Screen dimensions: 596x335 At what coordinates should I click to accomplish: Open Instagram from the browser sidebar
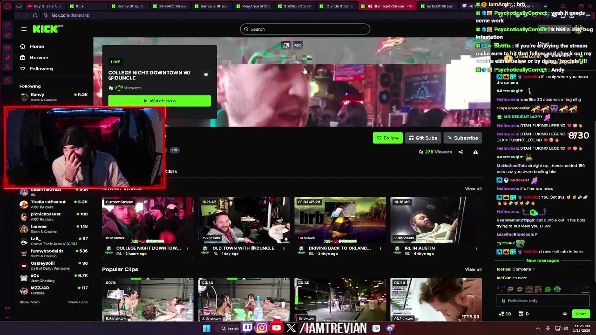pyautogui.click(x=7, y=48)
